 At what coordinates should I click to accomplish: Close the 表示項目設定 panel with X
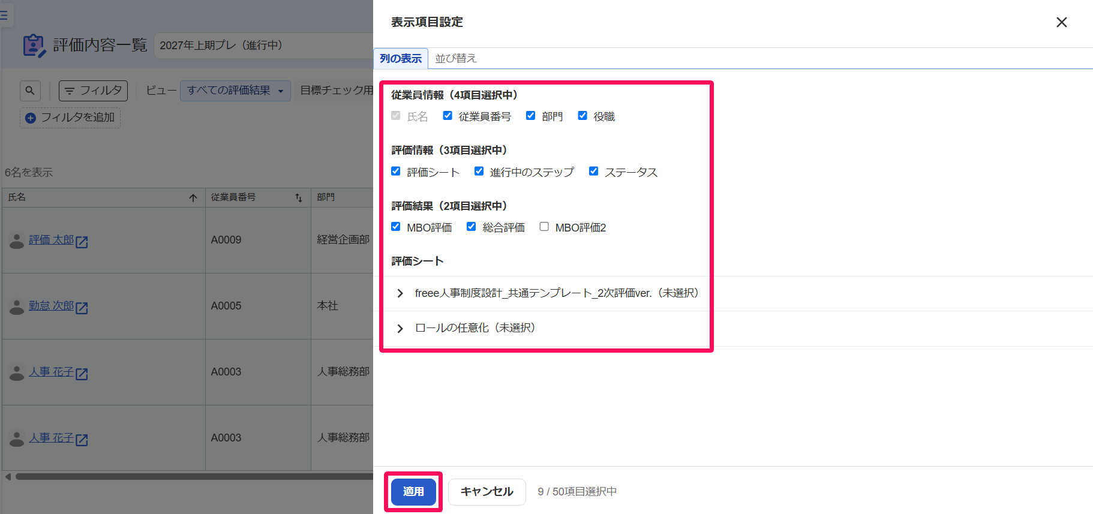[x=1061, y=22]
